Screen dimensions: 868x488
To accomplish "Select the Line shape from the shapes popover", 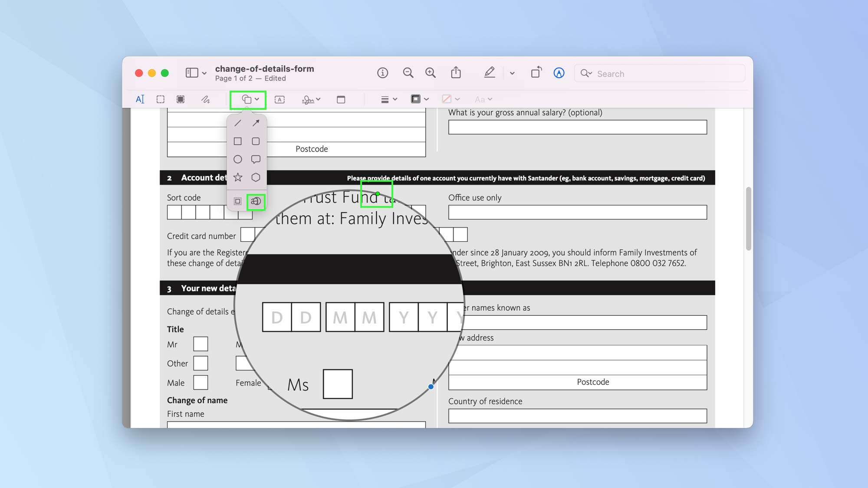I will click(x=238, y=123).
